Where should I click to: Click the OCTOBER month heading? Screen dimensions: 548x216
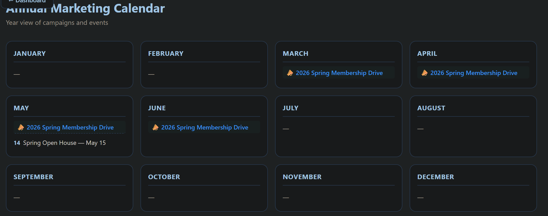[x=164, y=177]
